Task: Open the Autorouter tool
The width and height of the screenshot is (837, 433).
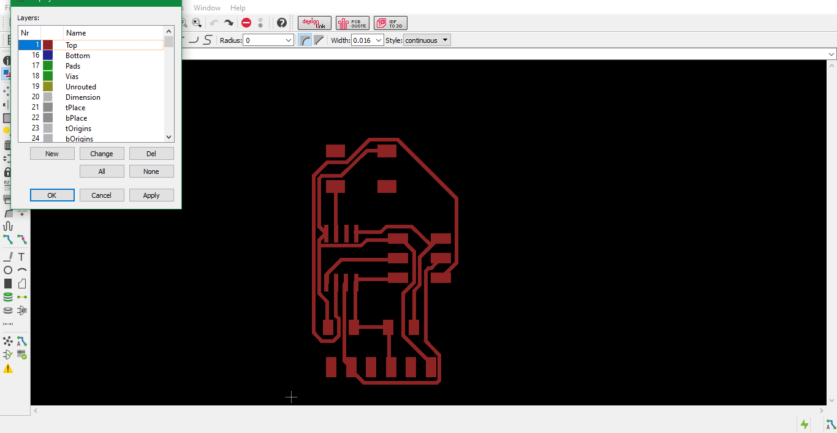Action: pyautogui.click(x=22, y=341)
